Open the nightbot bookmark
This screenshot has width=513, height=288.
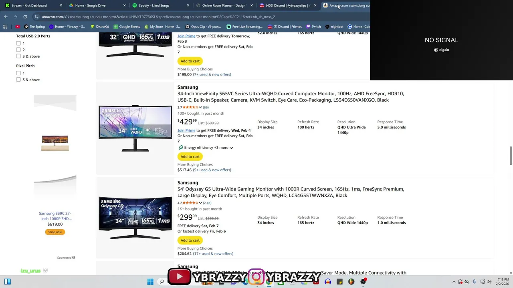334,27
